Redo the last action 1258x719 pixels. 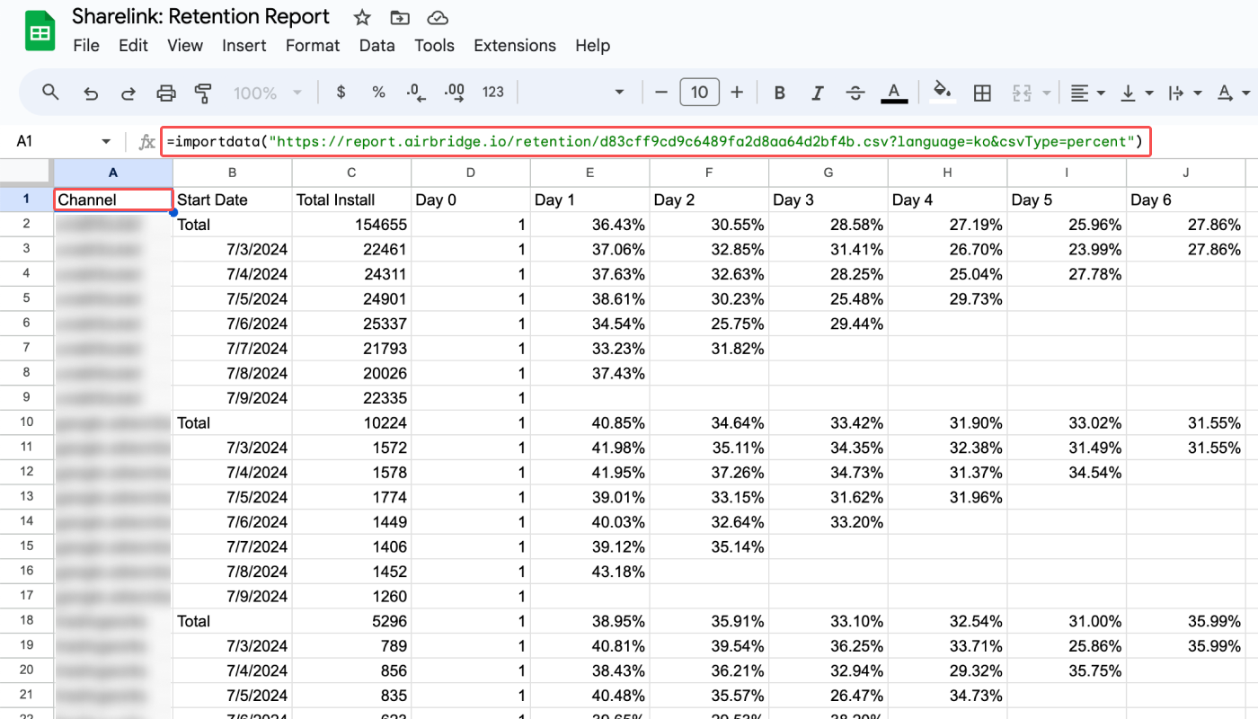pos(128,92)
